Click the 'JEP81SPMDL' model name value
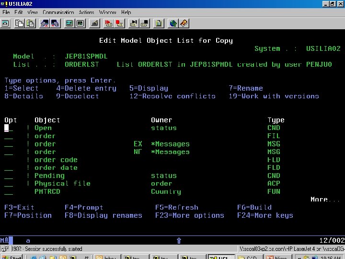This screenshot has width=345, height=259. (86, 57)
